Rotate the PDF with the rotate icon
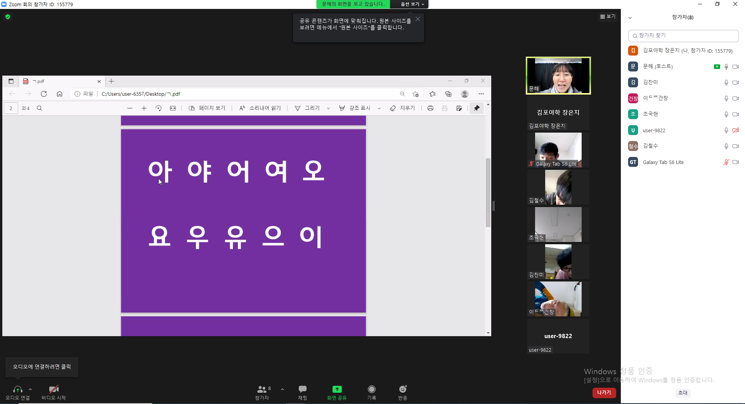 point(158,108)
